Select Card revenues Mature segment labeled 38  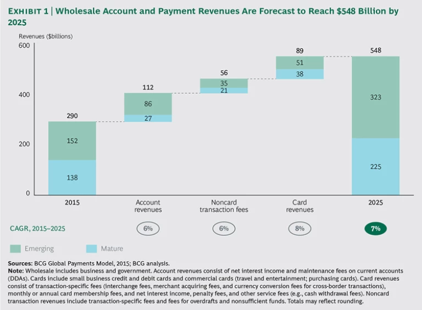pos(299,74)
